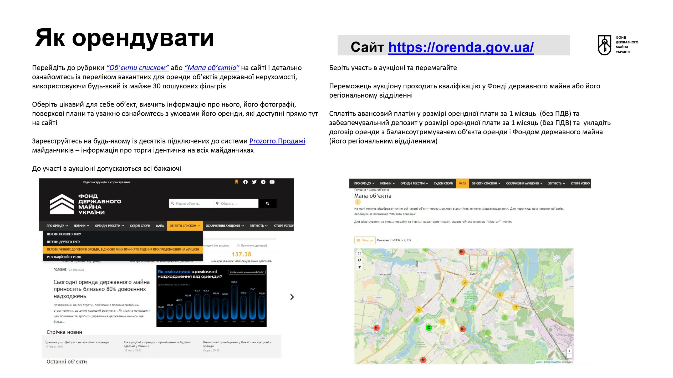Select ПЕРЕЛІК ПЕРШОГО ТИПУ from dropdown
Screen dimensions: 673x378
point(64,234)
